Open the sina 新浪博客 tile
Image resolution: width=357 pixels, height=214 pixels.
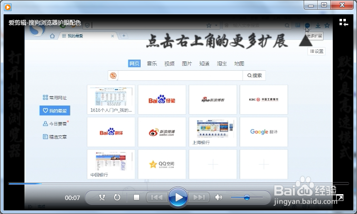point(213,100)
